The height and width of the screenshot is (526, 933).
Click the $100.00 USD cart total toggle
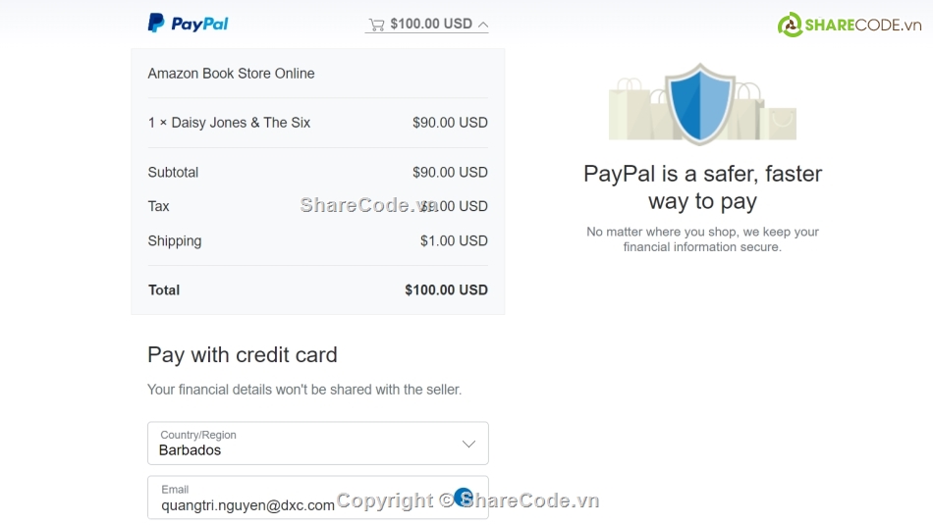click(x=430, y=24)
